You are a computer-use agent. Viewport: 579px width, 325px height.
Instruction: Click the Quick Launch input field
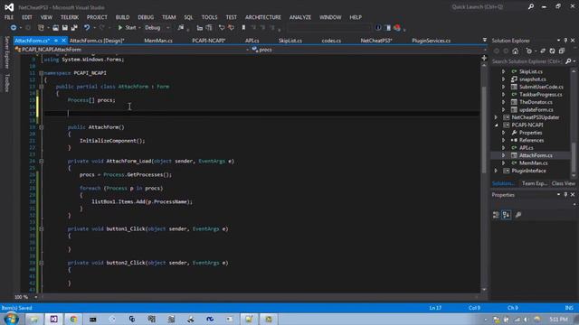tap(488, 6)
